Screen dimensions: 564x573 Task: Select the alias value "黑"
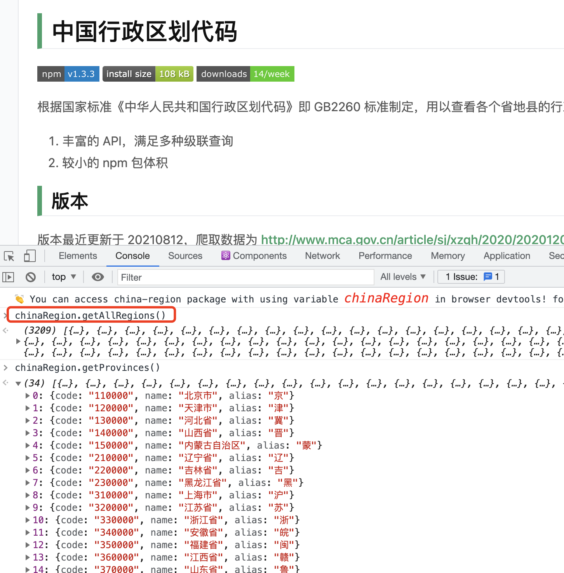point(288,483)
